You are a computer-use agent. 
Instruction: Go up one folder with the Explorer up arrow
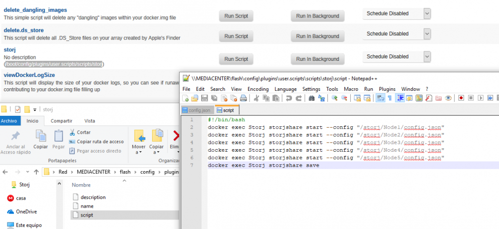click(36, 172)
